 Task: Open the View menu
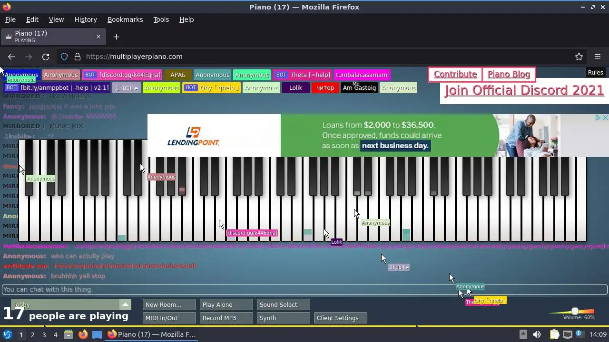point(56,19)
